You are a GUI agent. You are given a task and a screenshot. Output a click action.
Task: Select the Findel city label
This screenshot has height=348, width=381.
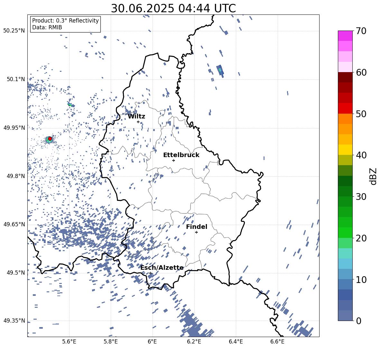point(196,227)
